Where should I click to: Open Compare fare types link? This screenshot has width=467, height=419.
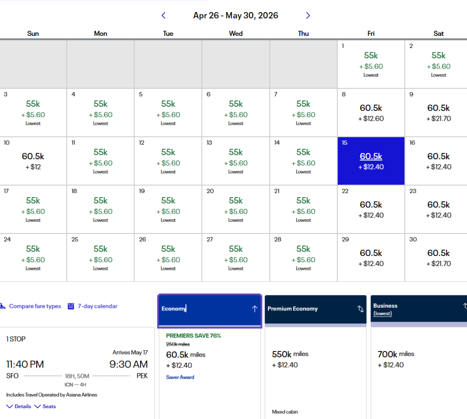point(35,306)
